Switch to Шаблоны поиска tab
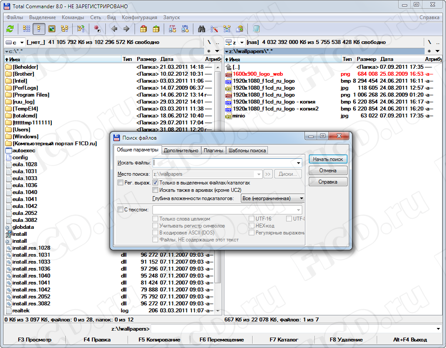This screenshot has height=348, width=446. pos(247,151)
